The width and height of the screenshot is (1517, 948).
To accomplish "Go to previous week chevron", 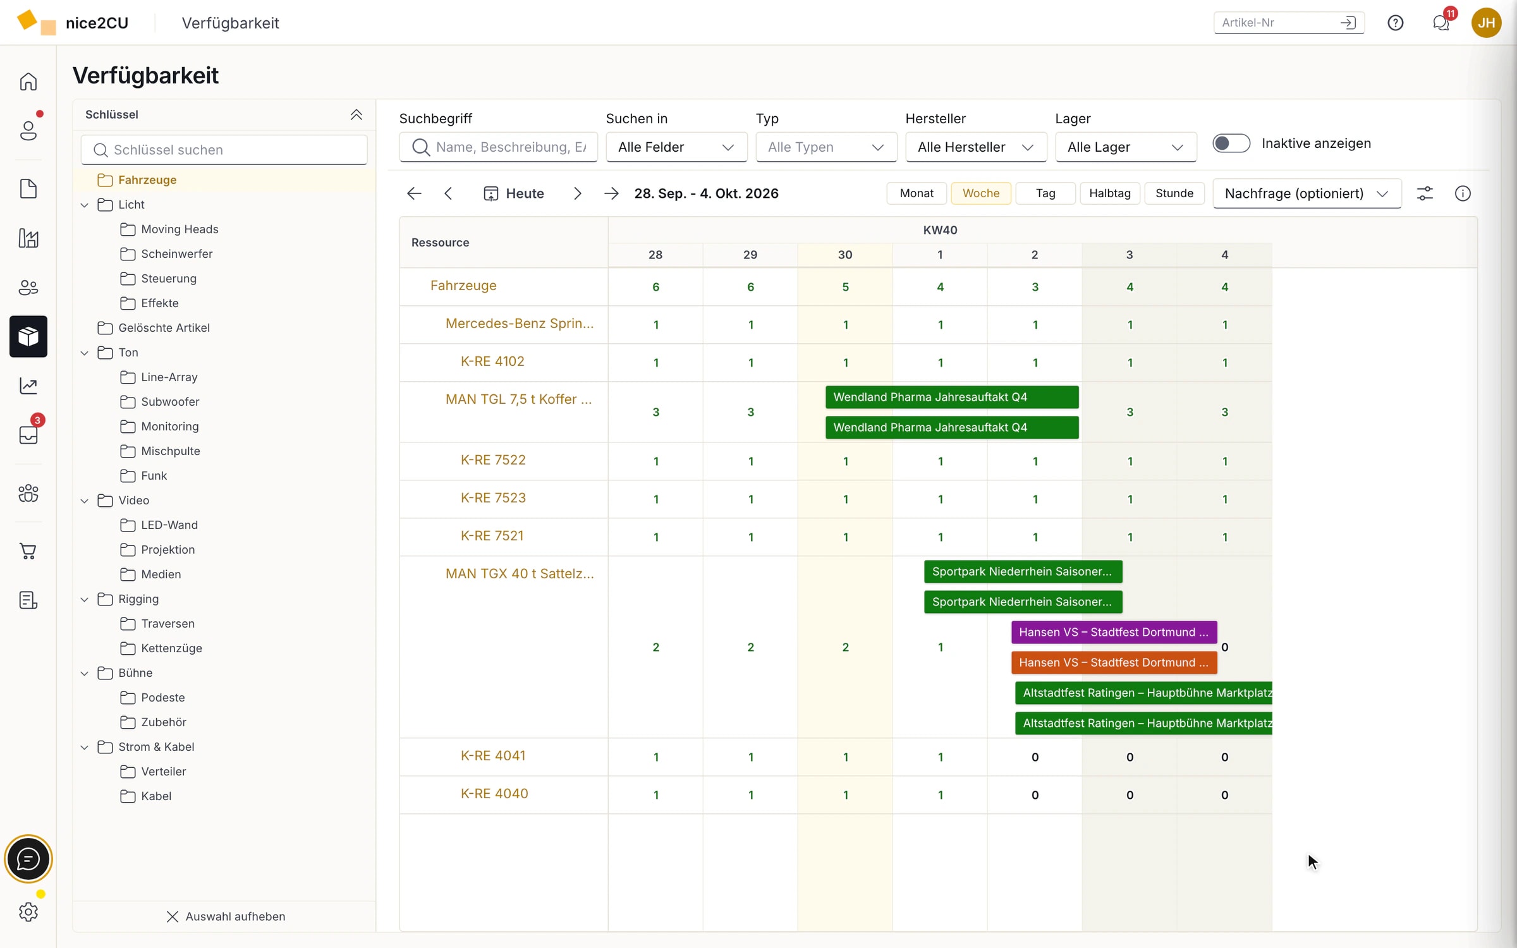I will coord(448,193).
